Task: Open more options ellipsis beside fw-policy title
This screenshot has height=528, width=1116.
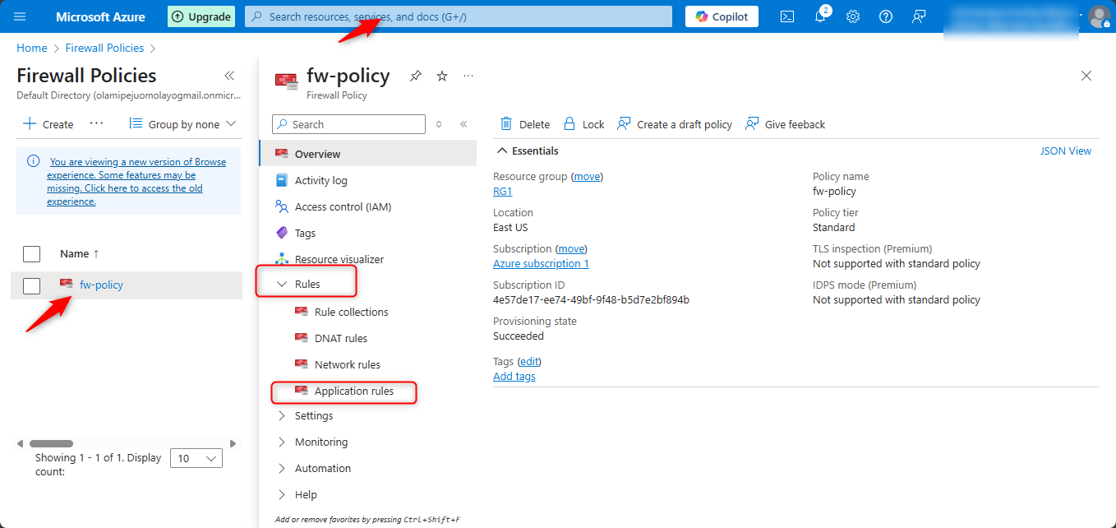Action: 468,76
